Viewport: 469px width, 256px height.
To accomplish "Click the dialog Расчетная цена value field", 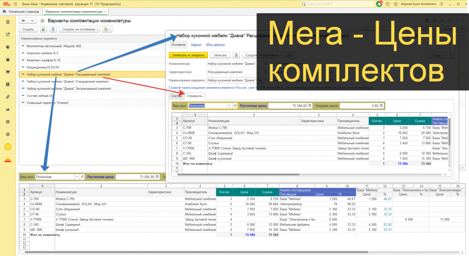I will point(288,106).
